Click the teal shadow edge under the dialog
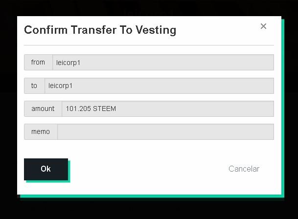 click(152, 196)
